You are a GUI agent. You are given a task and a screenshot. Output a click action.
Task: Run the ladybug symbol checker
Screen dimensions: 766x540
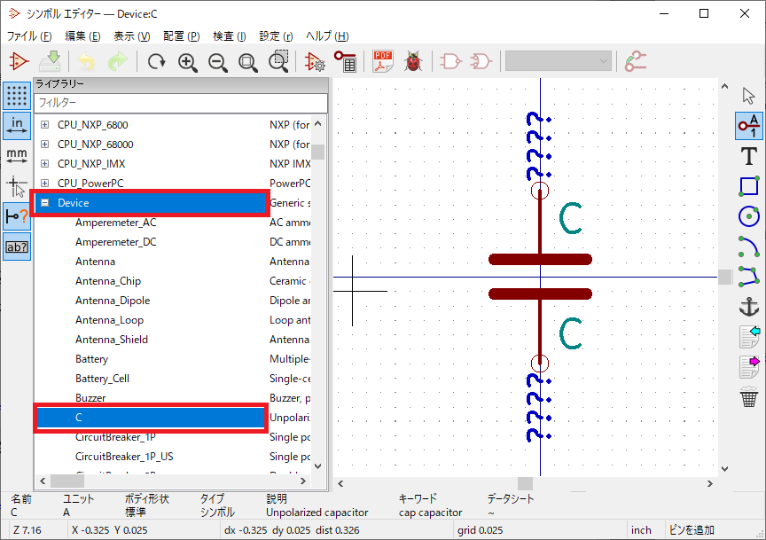[412, 61]
